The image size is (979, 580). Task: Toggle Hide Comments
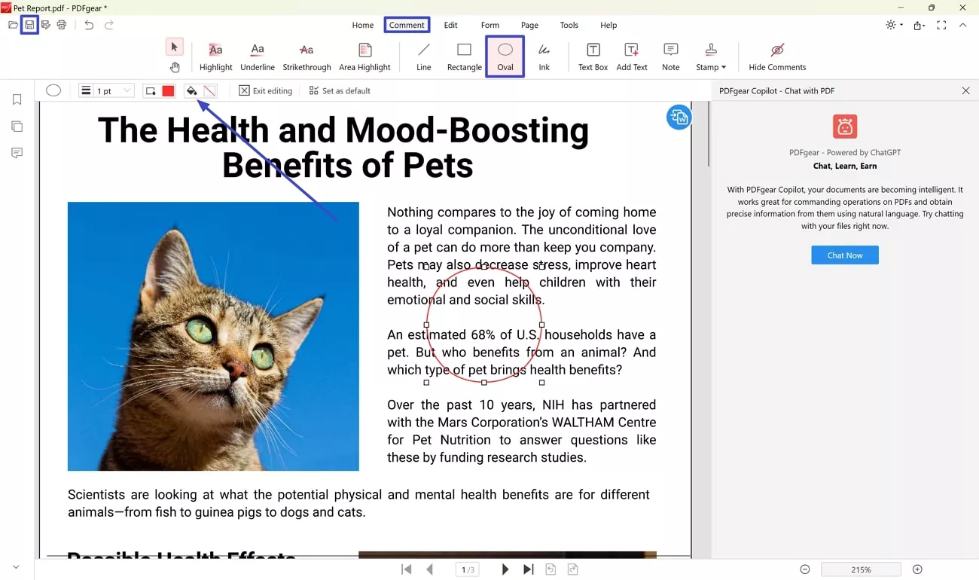click(777, 56)
